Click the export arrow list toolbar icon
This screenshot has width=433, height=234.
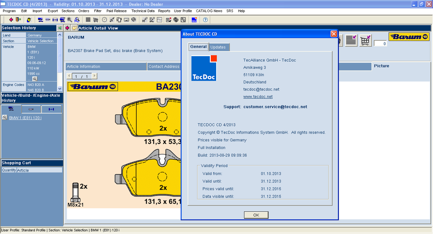168,20
